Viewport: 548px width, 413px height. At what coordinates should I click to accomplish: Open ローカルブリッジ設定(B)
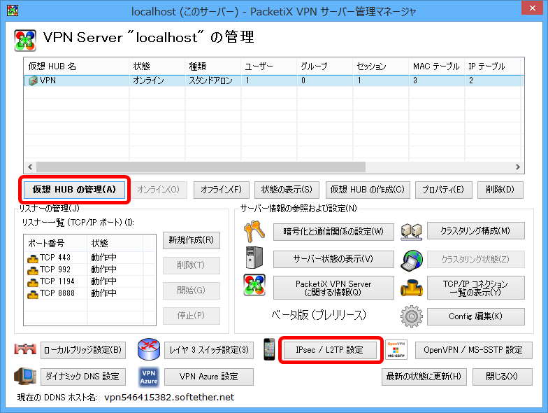point(83,350)
